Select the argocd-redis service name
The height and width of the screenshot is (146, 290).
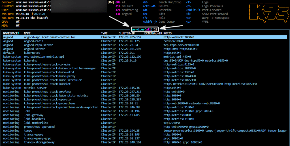tap(34, 41)
